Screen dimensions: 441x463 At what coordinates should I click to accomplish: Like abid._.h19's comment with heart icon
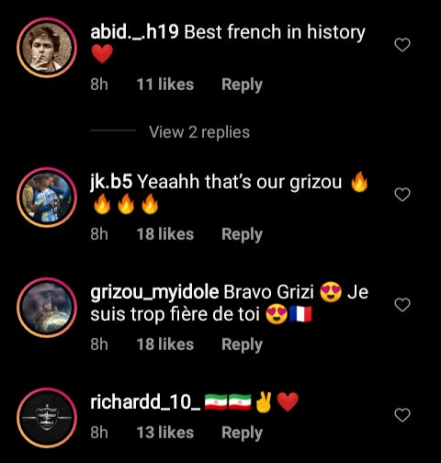[402, 45]
